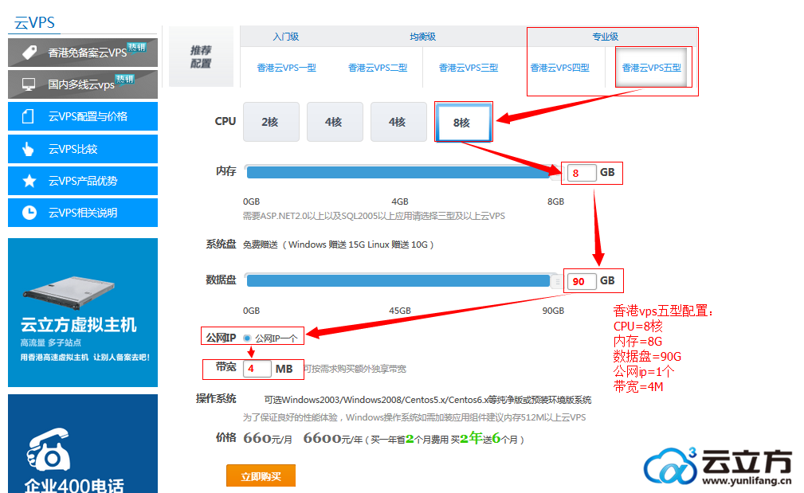Open 国内多线云vps menu item
This screenshot has width=804, height=493.
[x=83, y=84]
